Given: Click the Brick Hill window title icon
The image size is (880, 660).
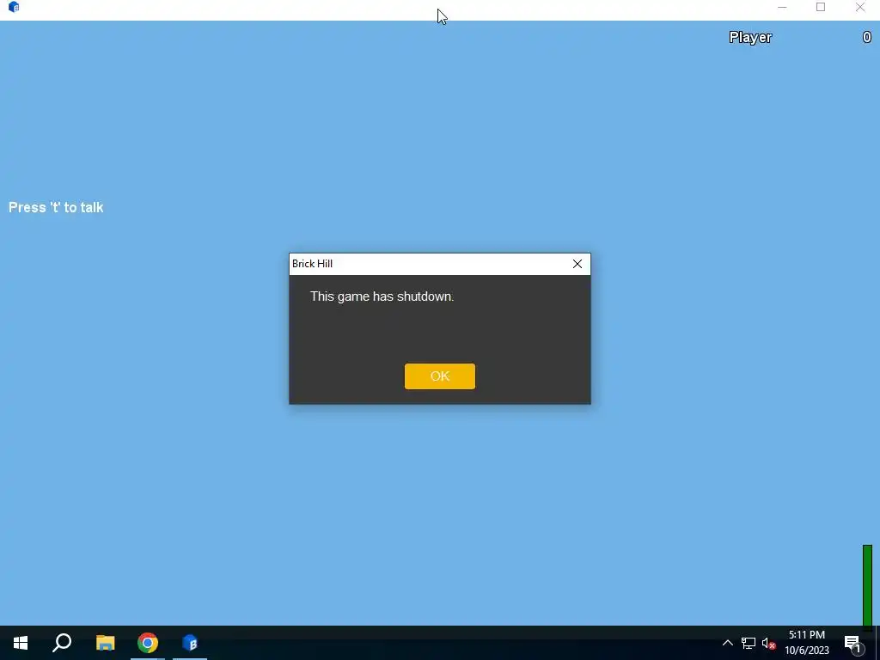Looking at the screenshot, I should click(14, 7).
